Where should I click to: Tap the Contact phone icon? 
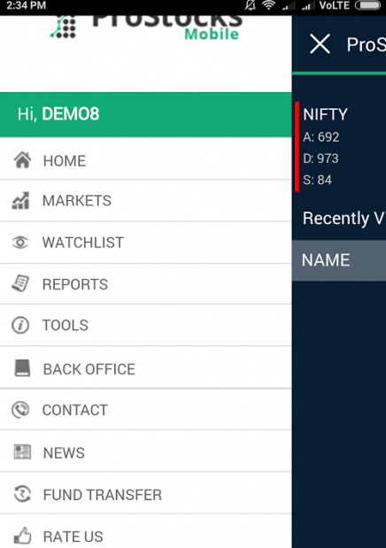pyautogui.click(x=20, y=410)
